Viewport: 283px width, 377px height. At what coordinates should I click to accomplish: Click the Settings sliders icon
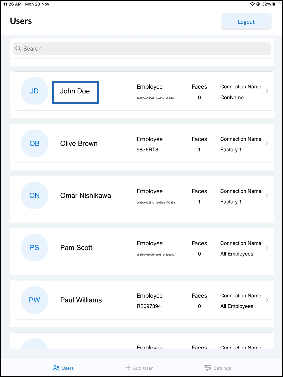(x=208, y=368)
